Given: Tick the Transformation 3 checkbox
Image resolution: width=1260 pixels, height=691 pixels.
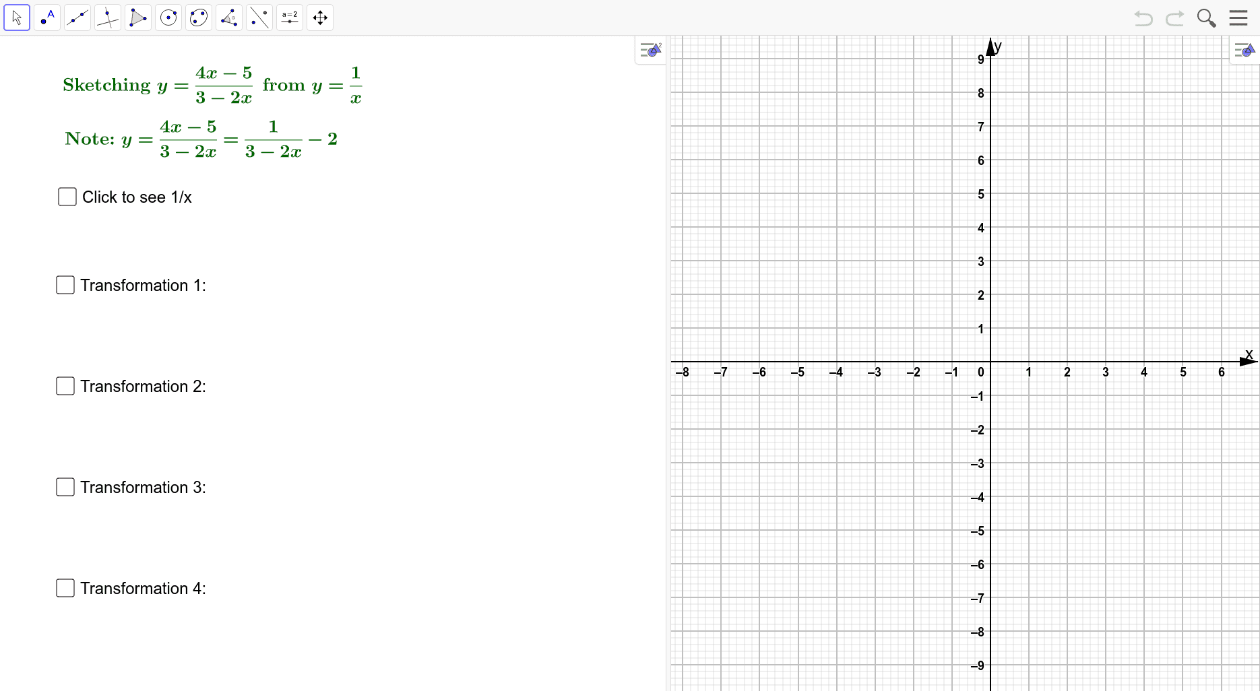Looking at the screenshot, I should pos(65,487).
